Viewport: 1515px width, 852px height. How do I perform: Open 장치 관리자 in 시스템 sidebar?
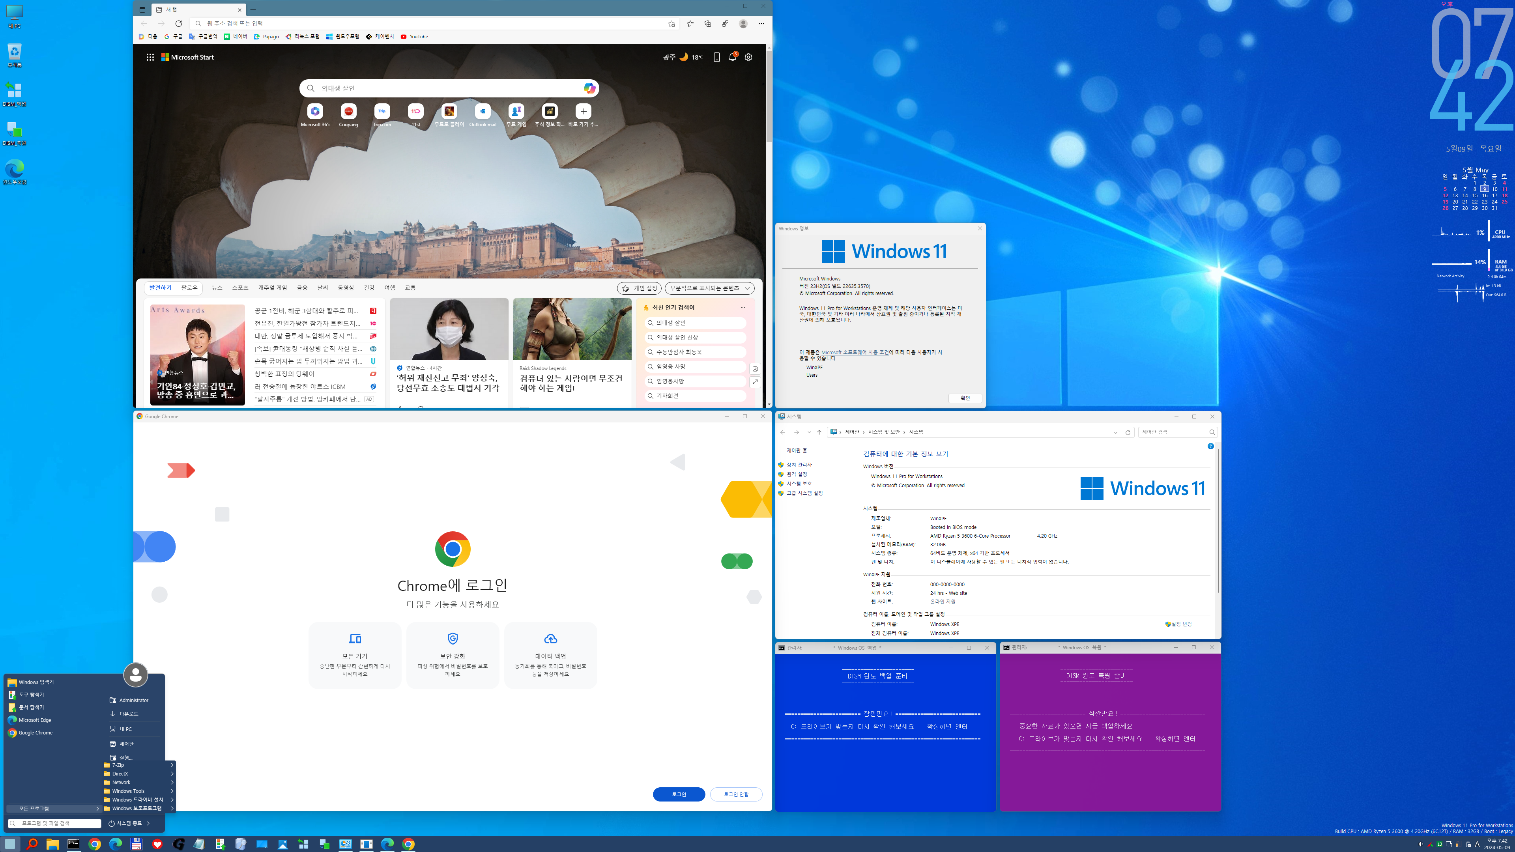click(799, 465)
